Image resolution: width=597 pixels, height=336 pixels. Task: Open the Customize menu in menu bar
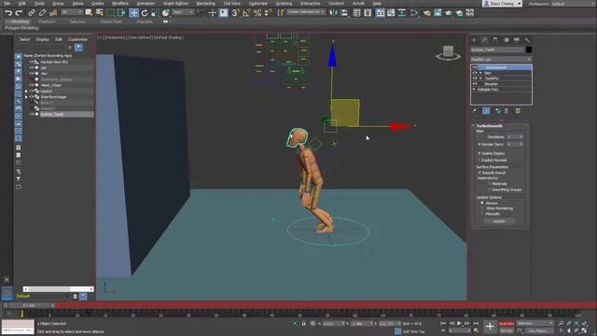tap(258, 4)
